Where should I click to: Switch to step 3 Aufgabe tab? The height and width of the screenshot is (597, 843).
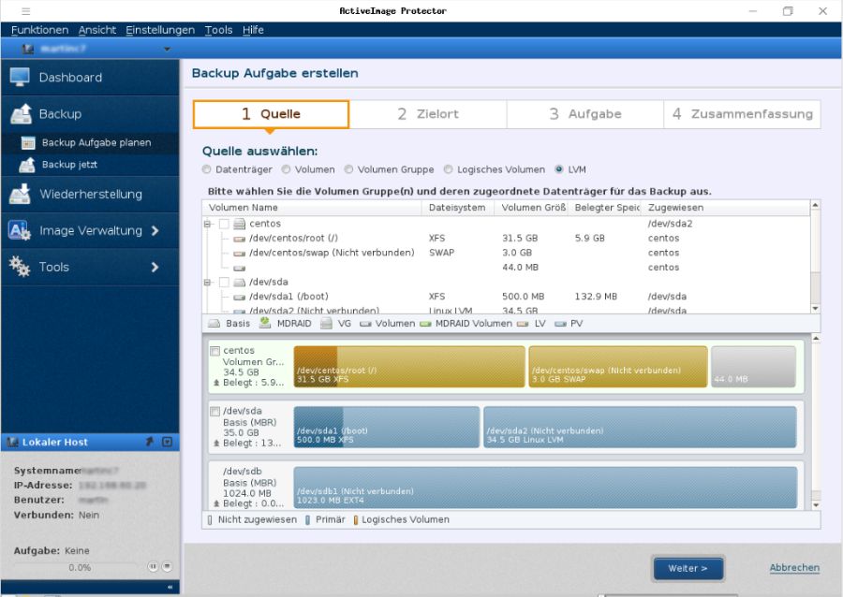[x=584, y=114]
